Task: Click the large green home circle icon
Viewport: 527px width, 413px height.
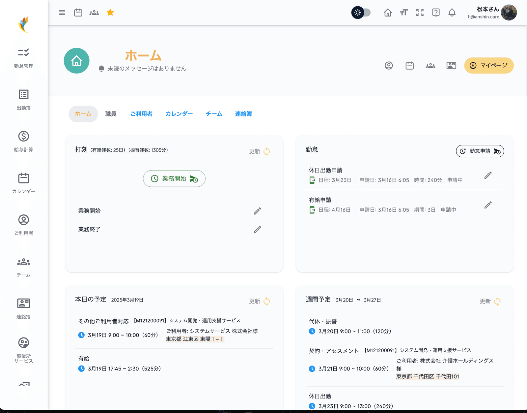Action: [77, 61]
